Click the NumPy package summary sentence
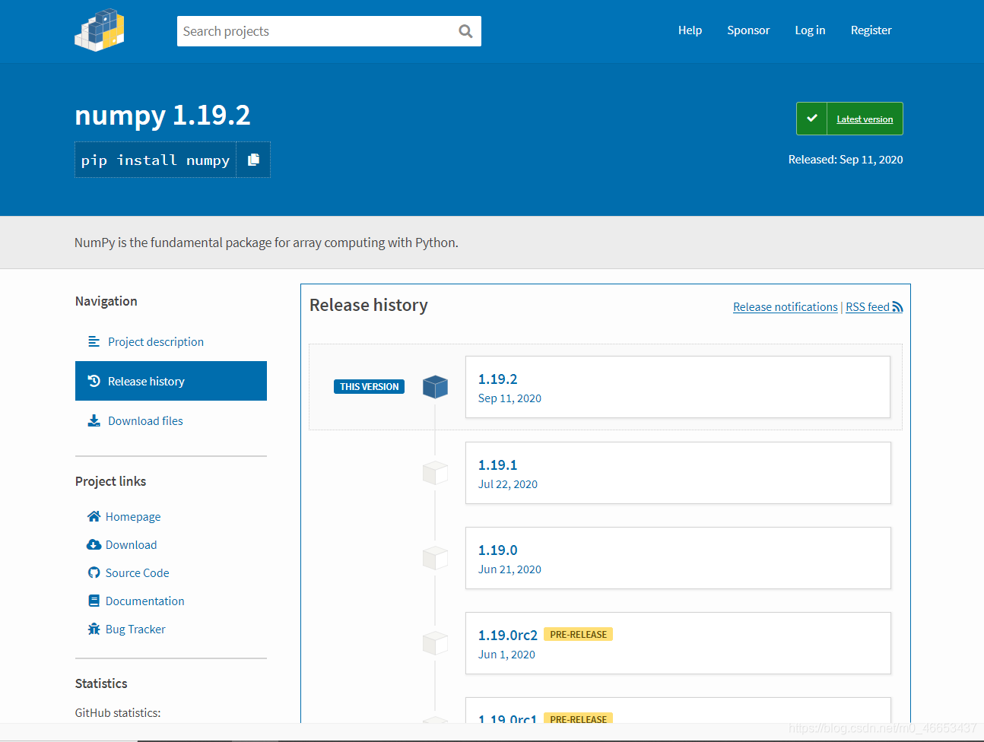The width and height of the screenshot is (984, 742). tap(266, 243)
